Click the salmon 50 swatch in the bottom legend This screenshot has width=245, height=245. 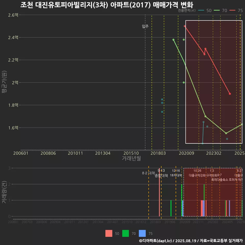(109, 234)
